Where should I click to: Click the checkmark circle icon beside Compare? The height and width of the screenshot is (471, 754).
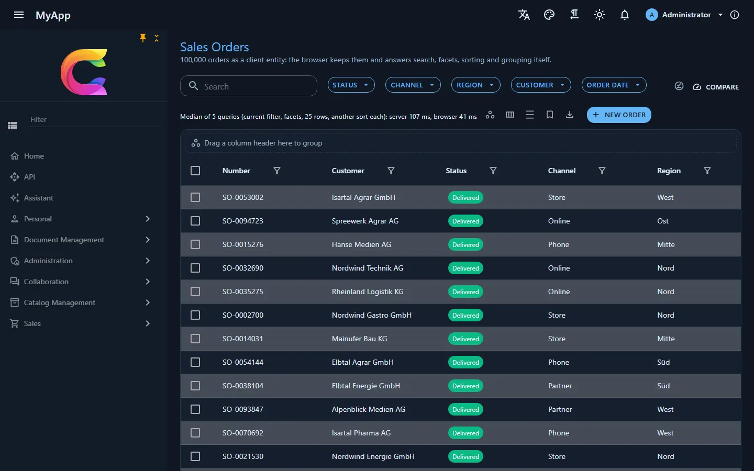tap(679, 86)
